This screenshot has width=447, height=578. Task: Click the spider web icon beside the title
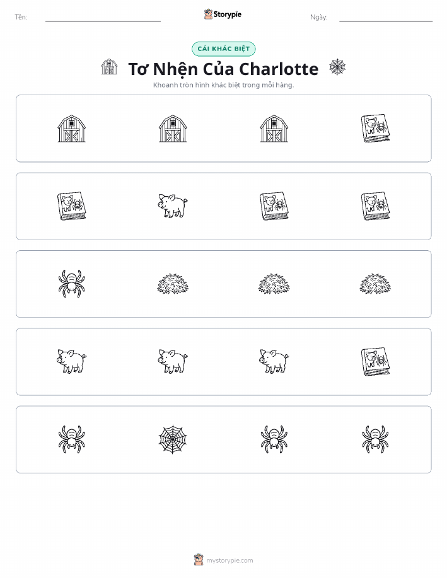pyautogui.click(x=337, y=67)
